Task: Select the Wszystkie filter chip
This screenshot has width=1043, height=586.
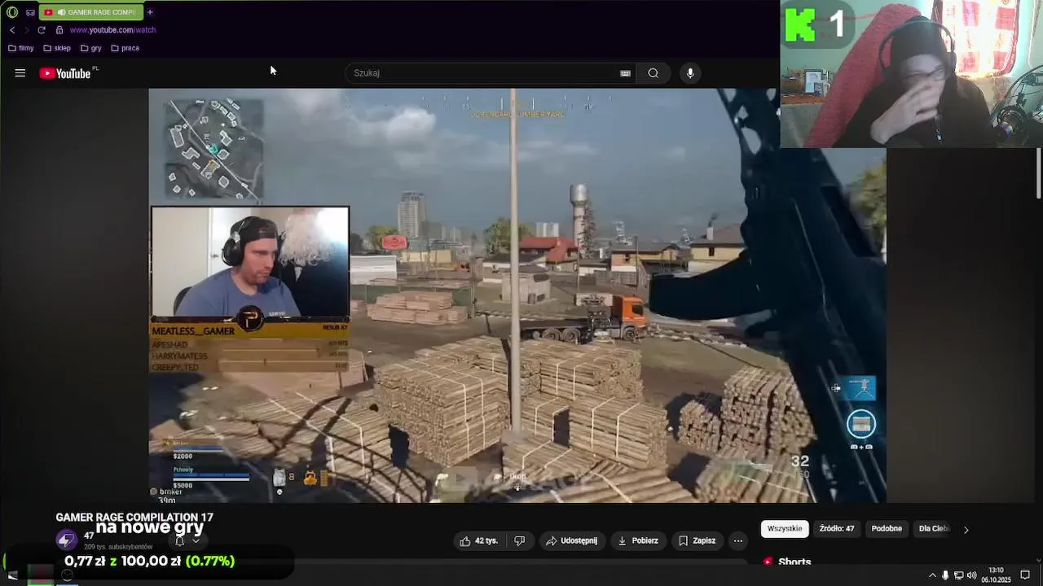Action: click(x=785, y=529)
